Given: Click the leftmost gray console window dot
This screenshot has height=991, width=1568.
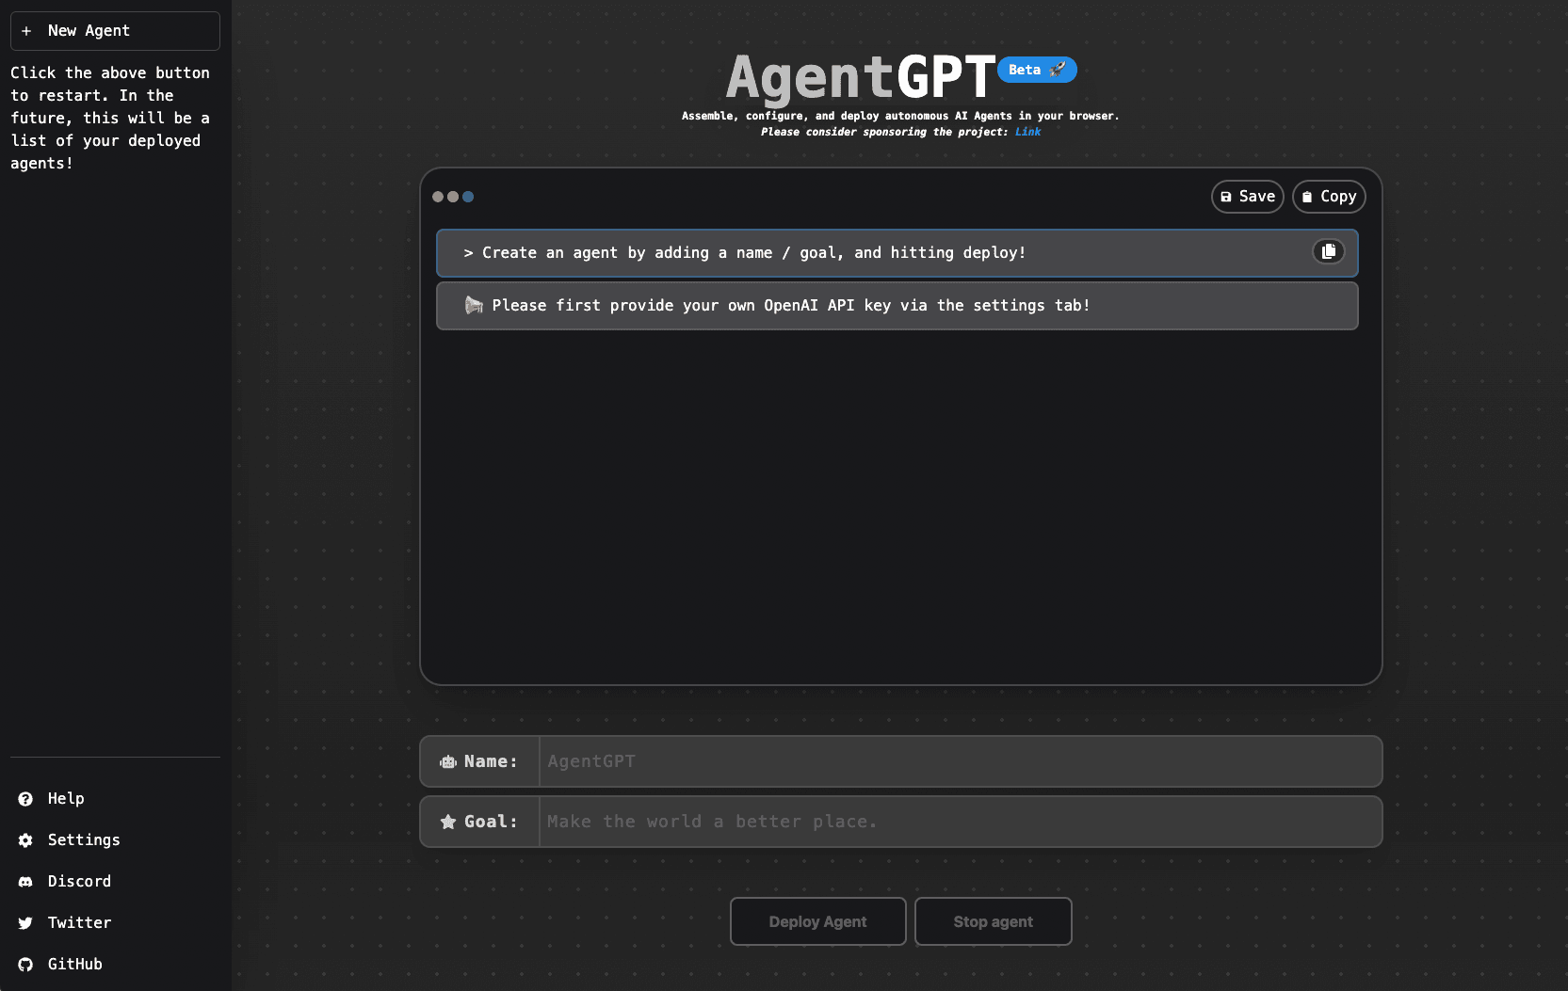Looking at the screenshot, I should [438, 197].
